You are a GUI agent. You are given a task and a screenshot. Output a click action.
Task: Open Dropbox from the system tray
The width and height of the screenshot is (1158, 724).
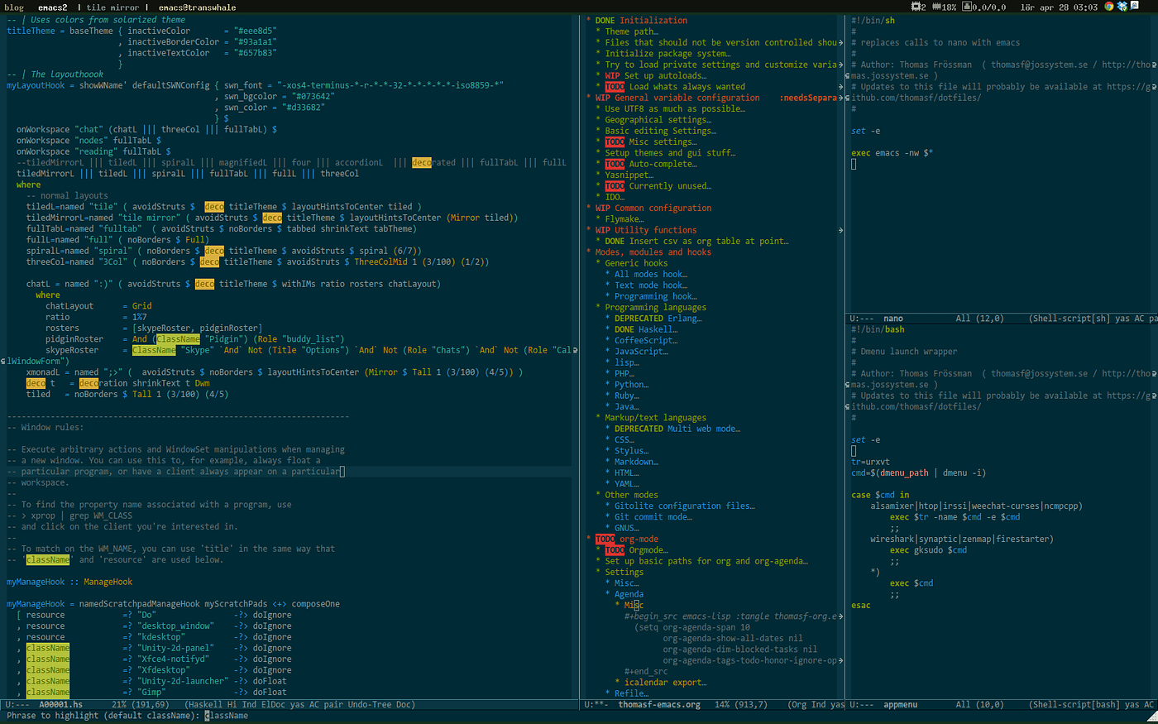click(x=1122, y=7)
